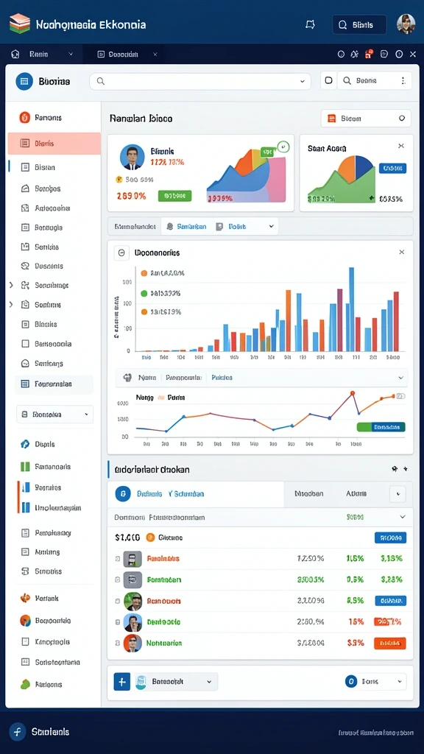Image resolution: width=424 pixels, height=754 pixels.
Task: Select the highlighted pink sidebar item
Action: click(x=54, y=144)
